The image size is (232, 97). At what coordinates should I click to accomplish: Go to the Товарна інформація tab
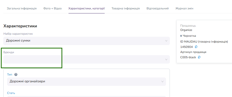[x=126, y=8]
